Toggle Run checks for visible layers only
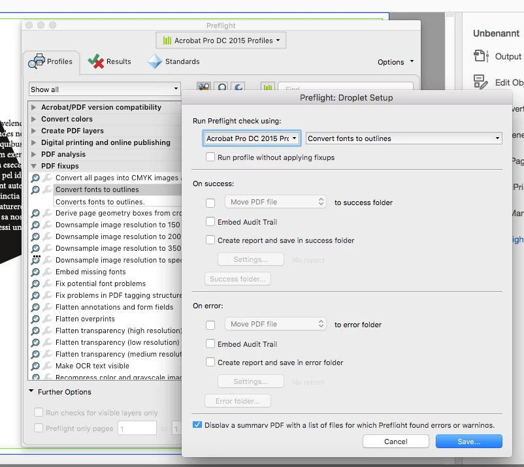Viewport: 524px width, 467px height. 39,413
